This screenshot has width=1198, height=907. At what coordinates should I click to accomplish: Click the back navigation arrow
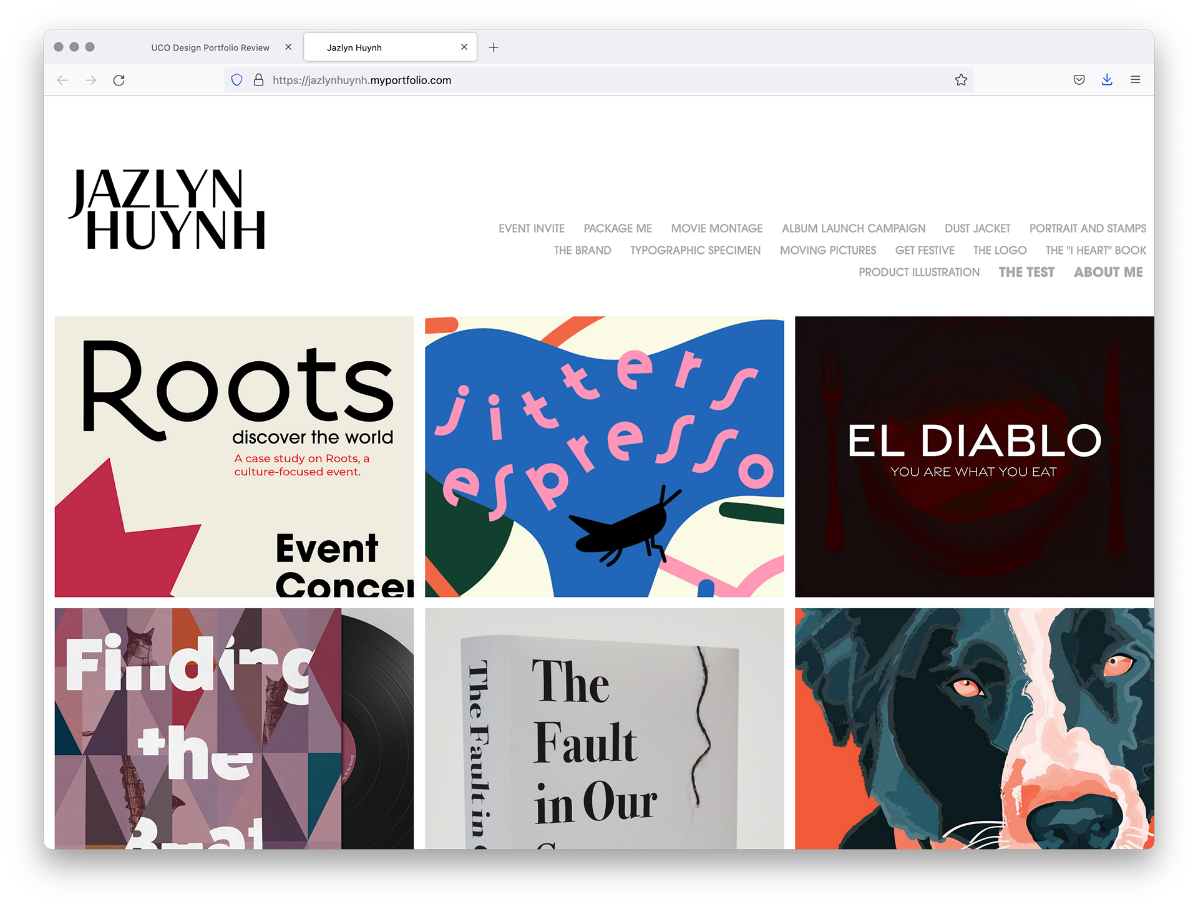62,80
